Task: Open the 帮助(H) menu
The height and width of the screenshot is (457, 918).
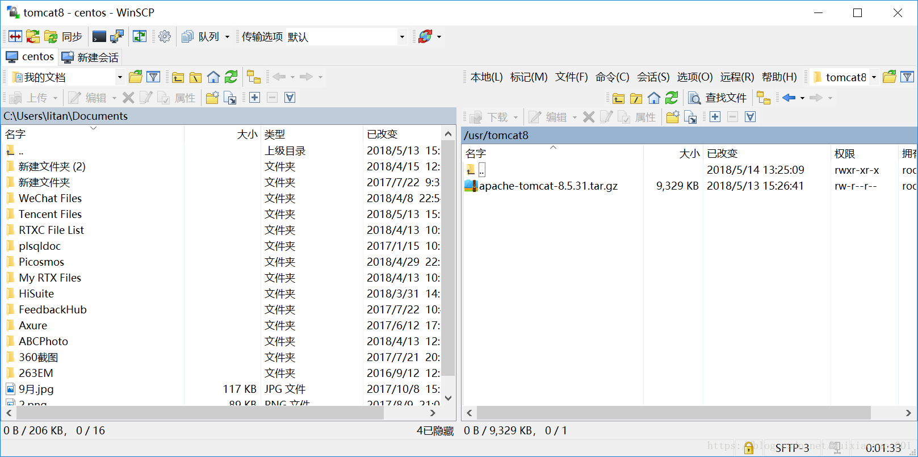Action: point(779,77)
